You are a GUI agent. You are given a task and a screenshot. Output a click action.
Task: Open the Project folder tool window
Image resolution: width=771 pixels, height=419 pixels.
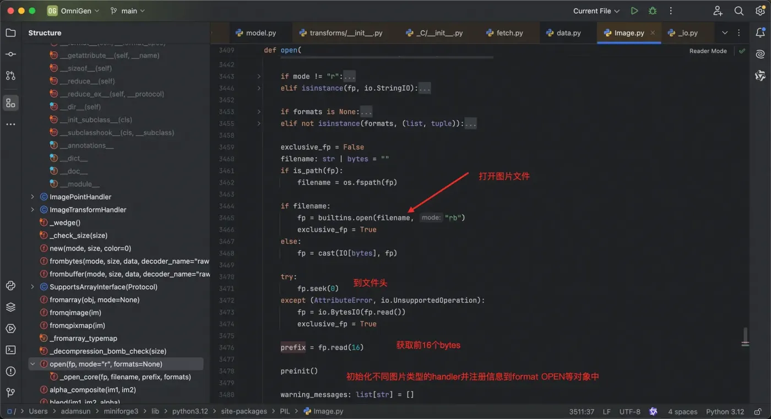pos(10,32)
